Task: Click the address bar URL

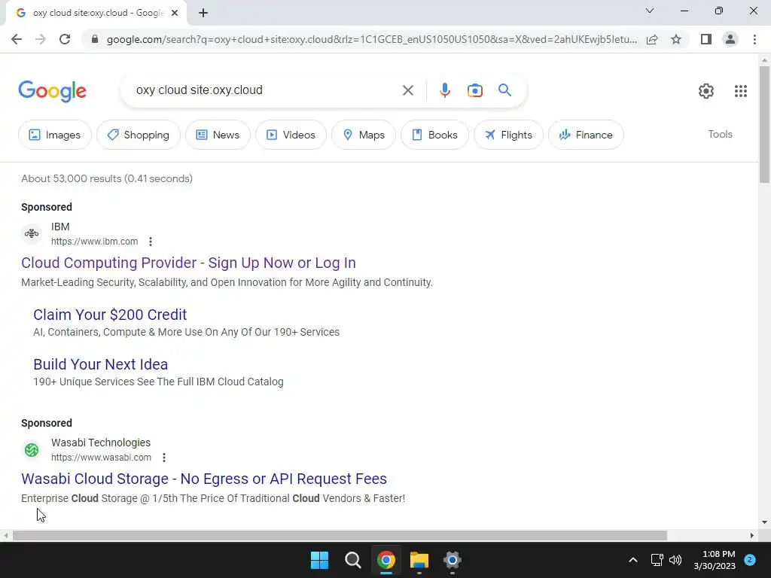Action: click(x=371, y=39)
